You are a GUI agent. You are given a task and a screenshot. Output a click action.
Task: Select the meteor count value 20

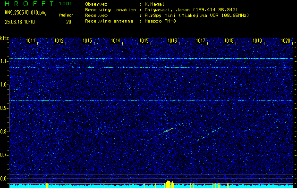(68, 22)
